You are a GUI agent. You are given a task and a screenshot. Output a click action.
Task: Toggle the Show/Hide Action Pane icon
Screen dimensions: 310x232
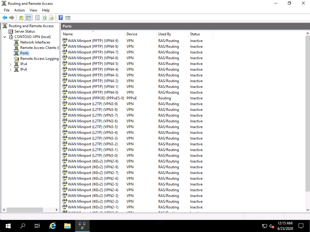click(x=68, y=18)
